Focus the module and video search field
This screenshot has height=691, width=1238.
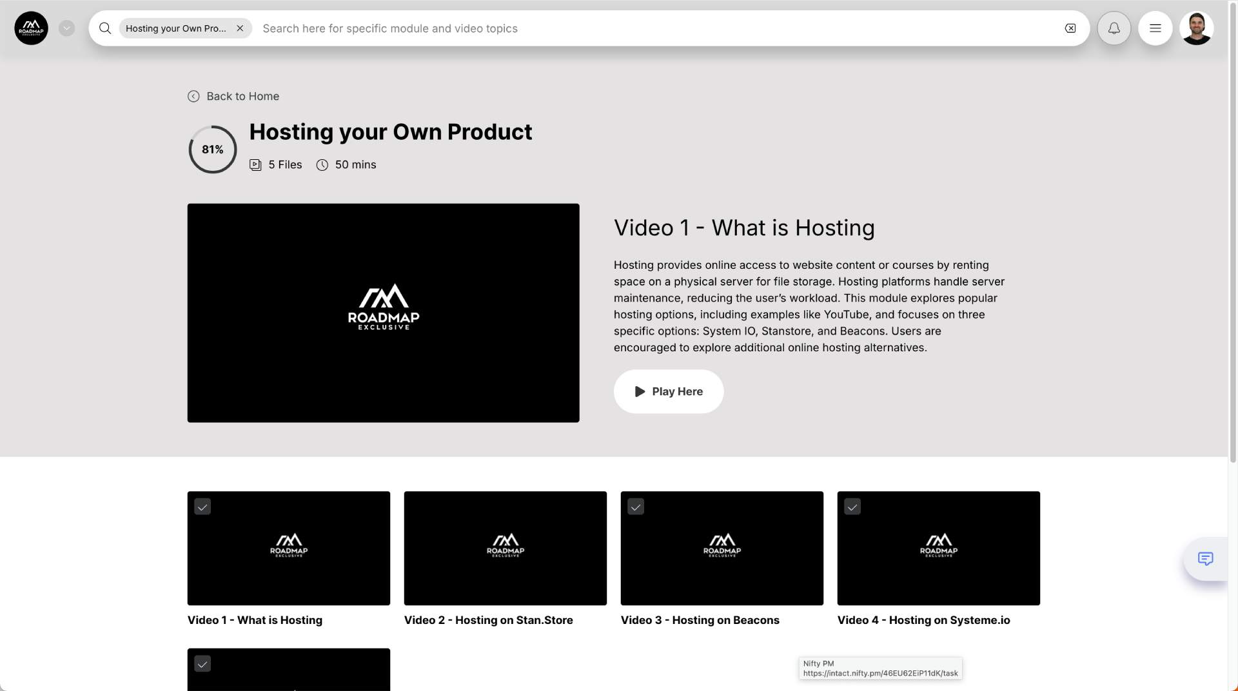coord(645,28)
